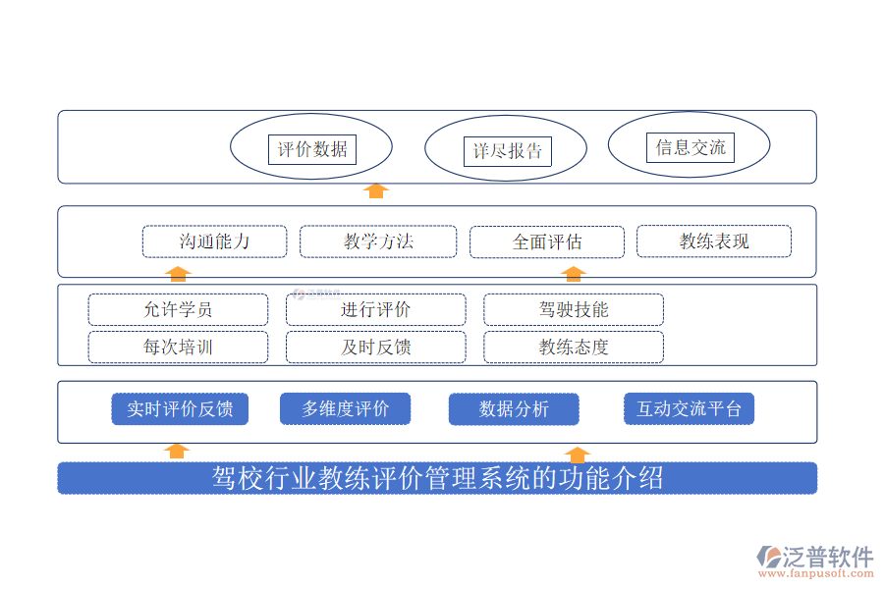
Task: Expand the 教练态度 entry
Action: coord(573,347)
